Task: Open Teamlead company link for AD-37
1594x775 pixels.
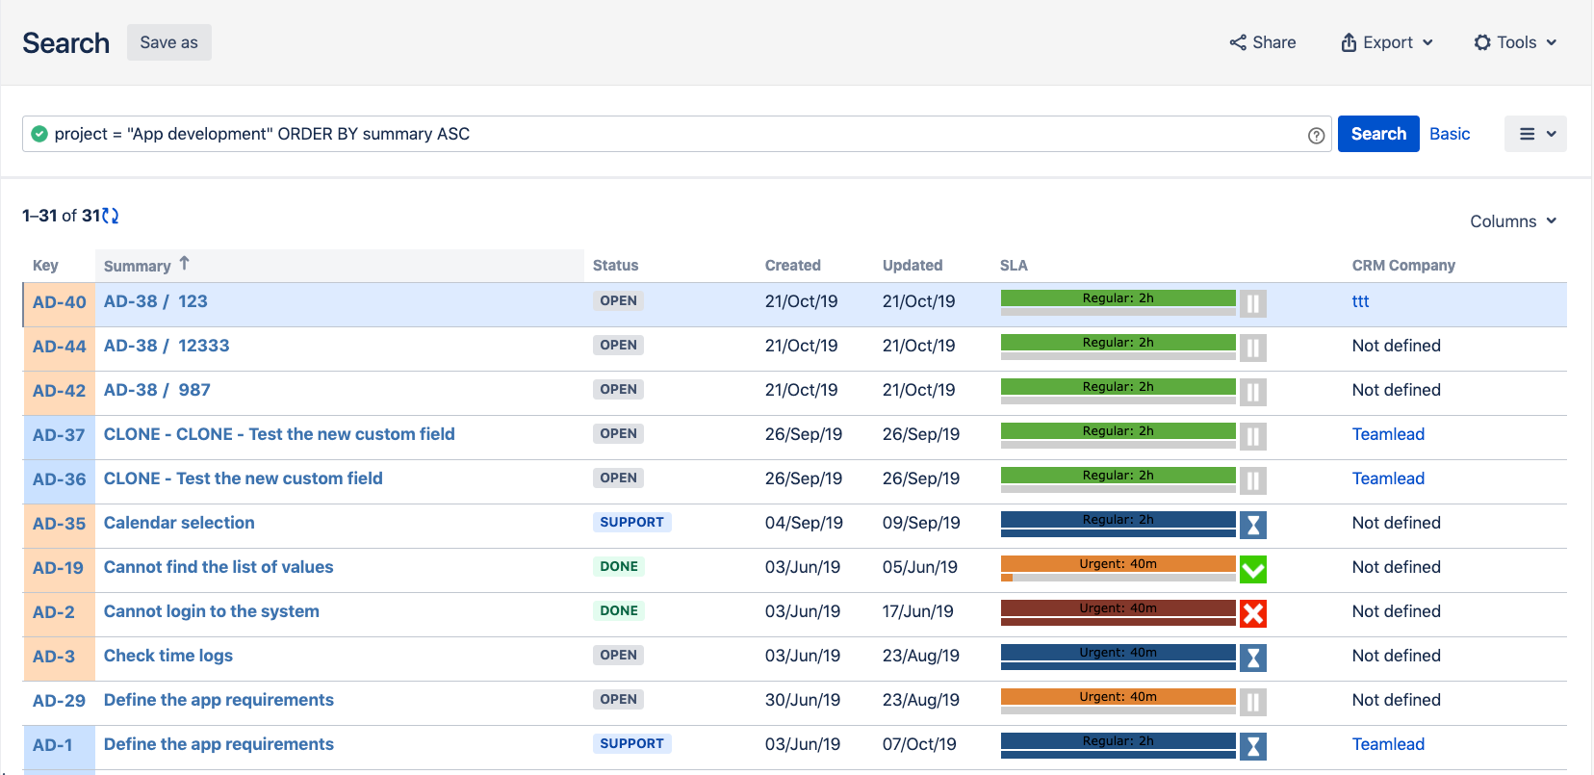Action: pyautogui.click(x=1388, y=434)
